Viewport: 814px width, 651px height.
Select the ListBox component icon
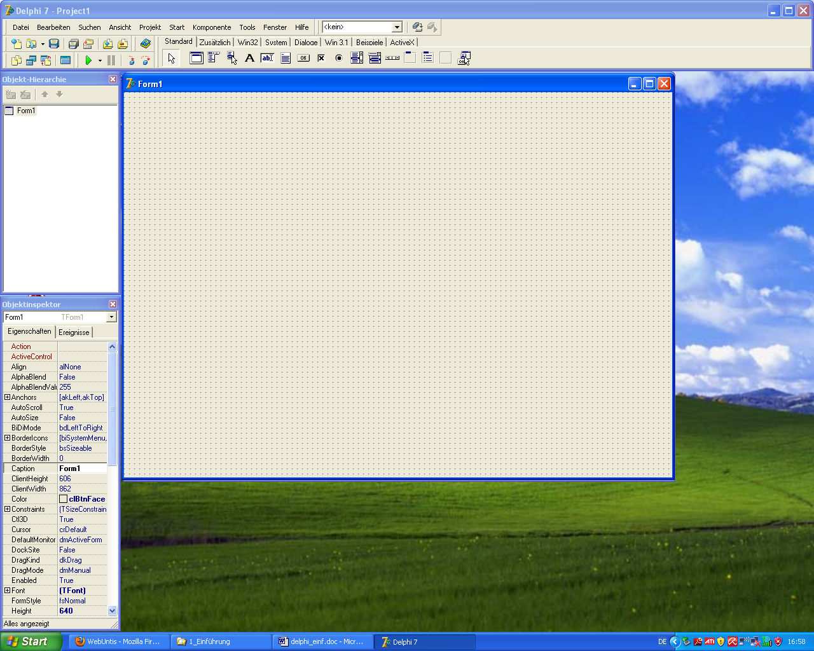pos(357,58)
